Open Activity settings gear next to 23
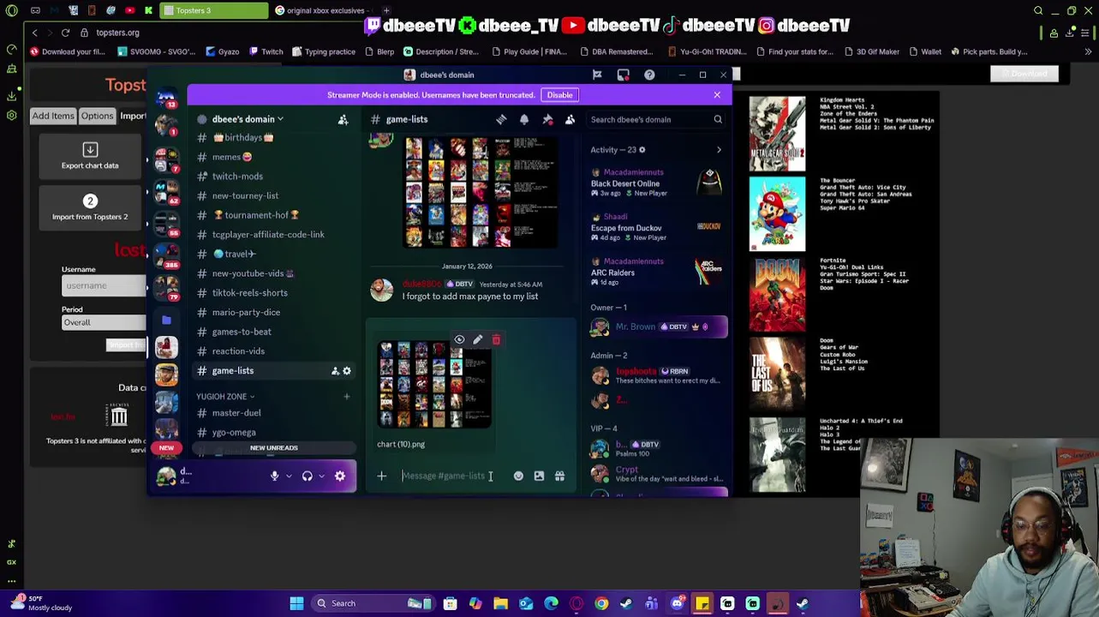This screenshot has width=1099, height=617. (642, 150)
